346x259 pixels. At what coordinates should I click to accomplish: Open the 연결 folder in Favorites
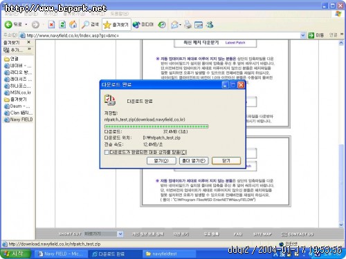(11, 59)
